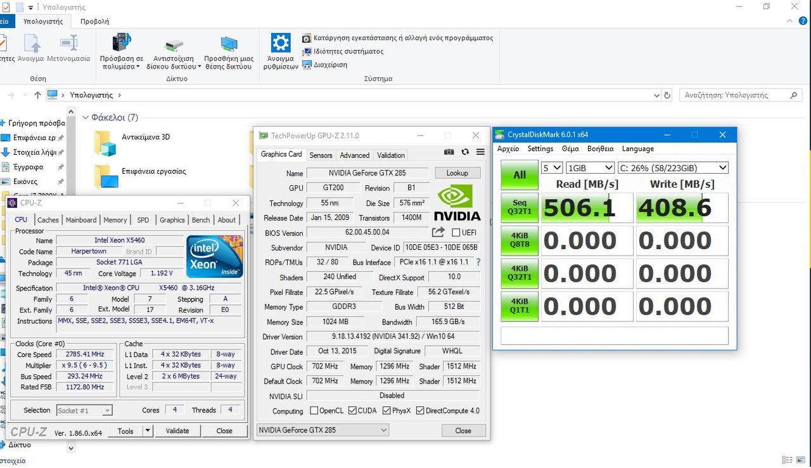The image size is (811, 468).
Task: Click the BIOS version share/export icon
Action: [438, 233]
